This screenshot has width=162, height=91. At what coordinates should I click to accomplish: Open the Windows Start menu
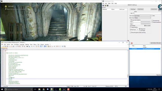(x=2, y=89)
